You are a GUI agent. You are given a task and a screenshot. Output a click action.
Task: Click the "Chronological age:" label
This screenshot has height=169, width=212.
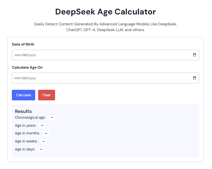pyautogui.click(x=30, y=117)
